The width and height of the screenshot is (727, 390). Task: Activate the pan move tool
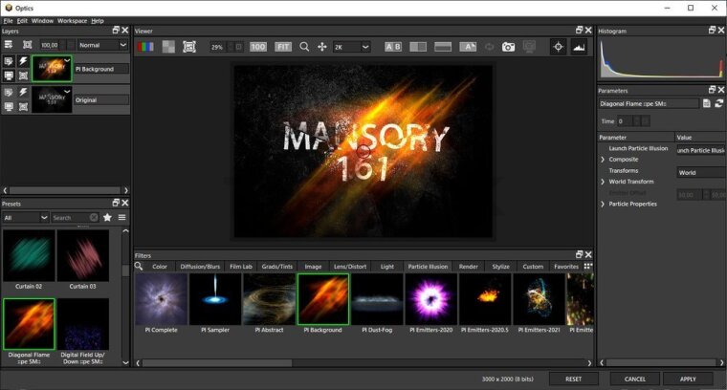tap(322, 46)
